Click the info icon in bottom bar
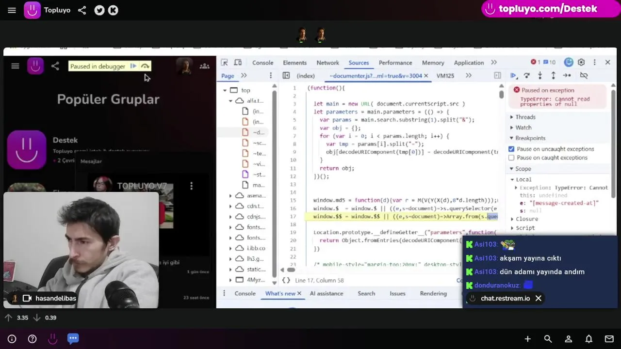The width and height of the screenshot is (621, 349). pyautogui.click(x=12, y=339)
